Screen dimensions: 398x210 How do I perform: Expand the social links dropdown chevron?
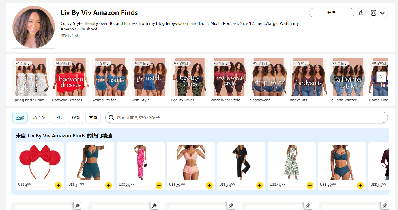point(382,13)
